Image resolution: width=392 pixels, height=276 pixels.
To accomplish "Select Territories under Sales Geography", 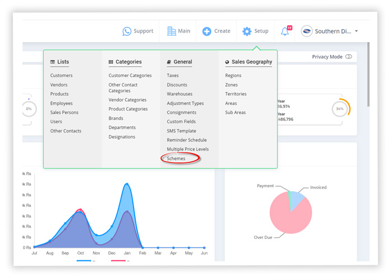I will point(236,94).
